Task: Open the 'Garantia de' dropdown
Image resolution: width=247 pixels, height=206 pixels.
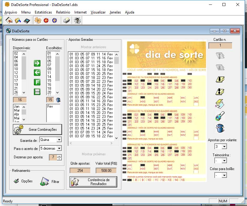Action: pyautogui.click(x=59, y=140)
